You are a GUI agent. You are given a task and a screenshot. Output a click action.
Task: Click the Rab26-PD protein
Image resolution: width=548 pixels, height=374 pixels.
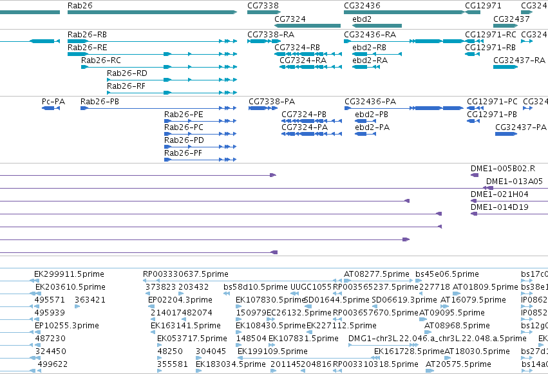point(200,147)
